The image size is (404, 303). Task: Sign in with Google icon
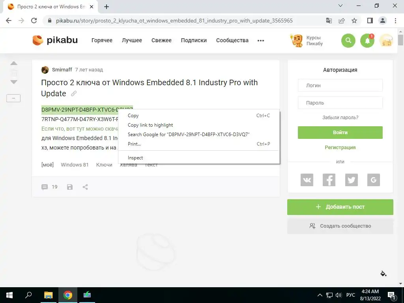click(x=374, y=180)
